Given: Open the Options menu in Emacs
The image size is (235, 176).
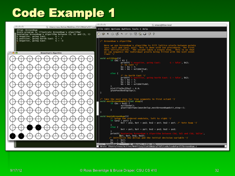Looking at the screenshot, I should point(115,29).
